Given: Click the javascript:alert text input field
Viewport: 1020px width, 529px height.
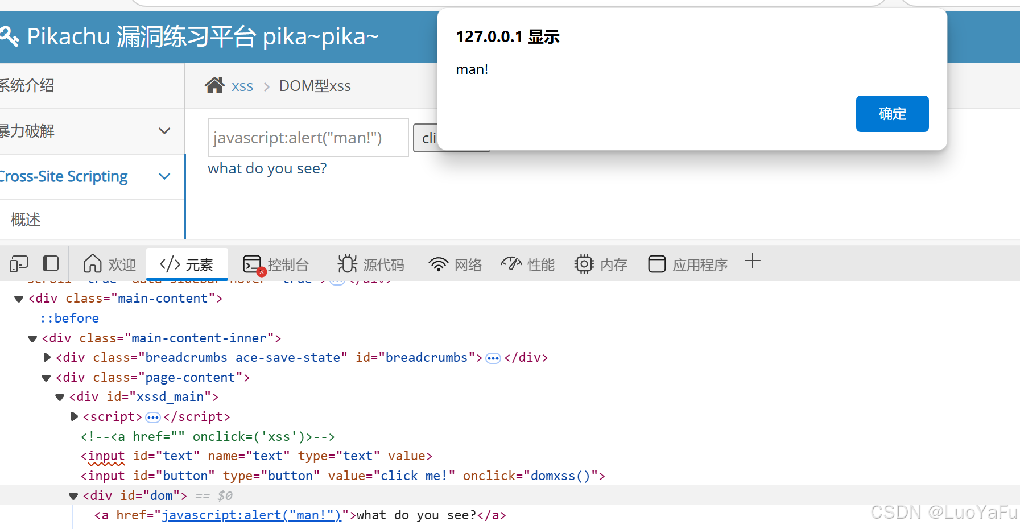Looking at the screenshot, I should (x=308, y=138).
